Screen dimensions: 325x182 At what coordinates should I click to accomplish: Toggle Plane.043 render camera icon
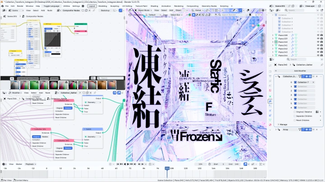tap(322, 52)
